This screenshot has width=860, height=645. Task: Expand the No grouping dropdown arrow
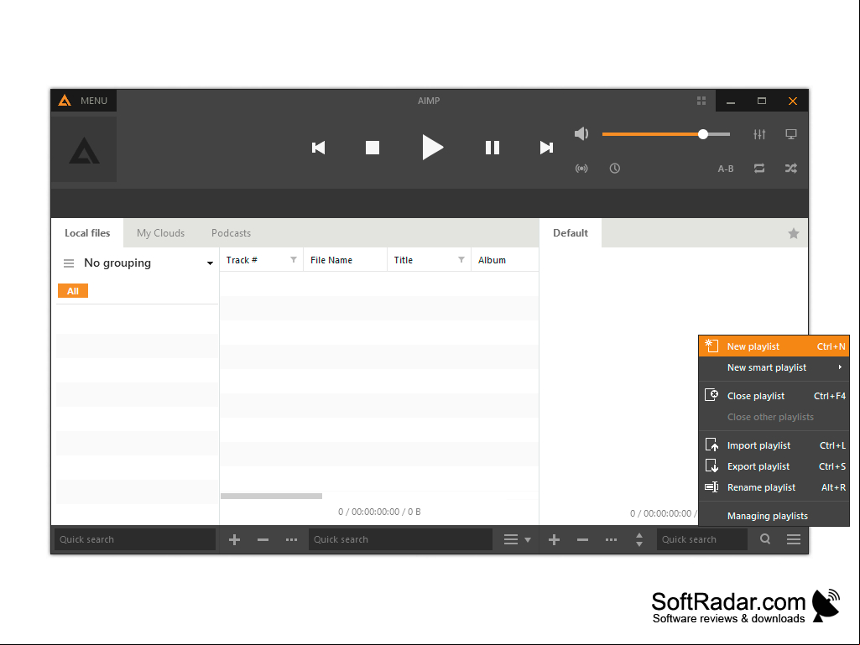[210, 263]
